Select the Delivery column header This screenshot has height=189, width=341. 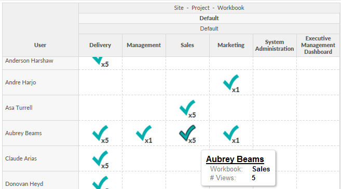100,45
